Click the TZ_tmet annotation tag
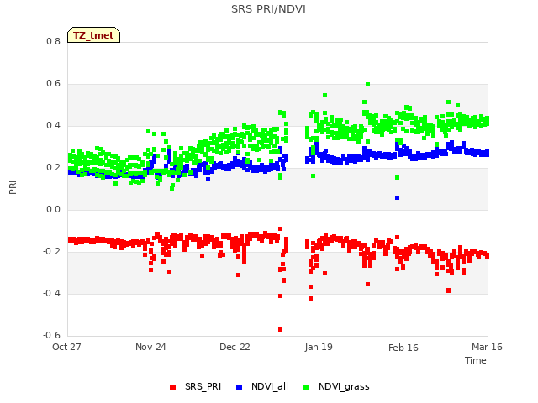This screenshot has height=403, width=538. 93,35
